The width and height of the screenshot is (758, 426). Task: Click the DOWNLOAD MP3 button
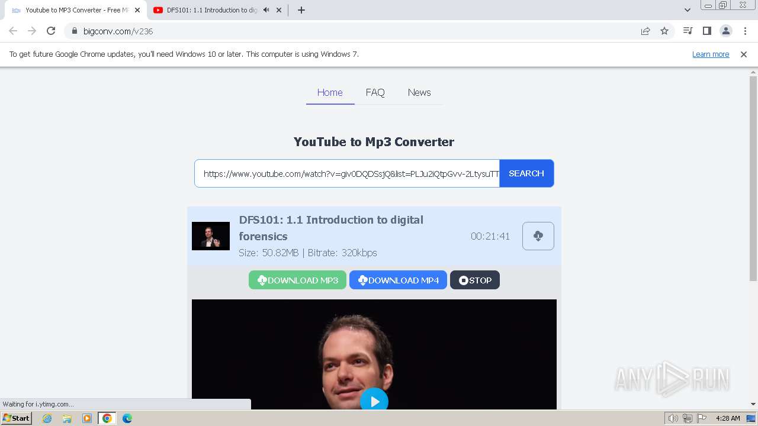pyautogui.click(x=297, y=280)
